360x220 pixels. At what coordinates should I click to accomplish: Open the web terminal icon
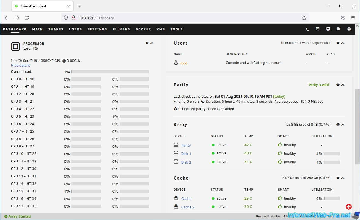tap(307, 29)
